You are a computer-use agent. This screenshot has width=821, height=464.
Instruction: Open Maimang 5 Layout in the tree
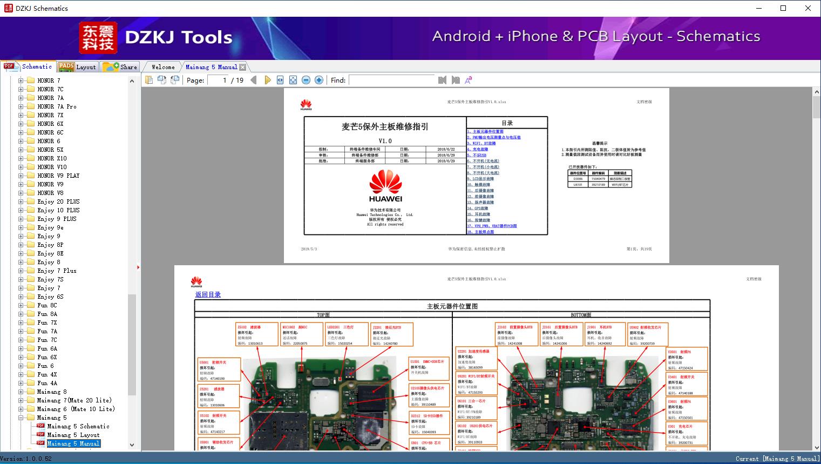[x=73, y=435]
